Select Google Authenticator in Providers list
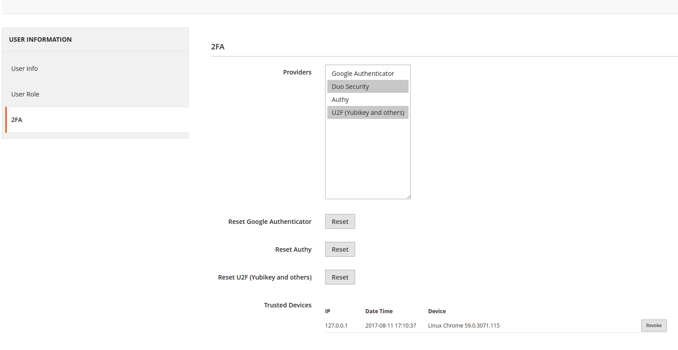This screenshot has width=678, height=350. point(363,74)
